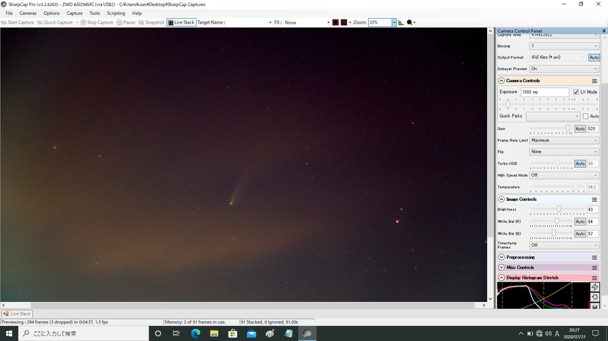The image size is (608, 341).
Task: Collapse the Image Controls section
Action: click(x=501, y=199)
